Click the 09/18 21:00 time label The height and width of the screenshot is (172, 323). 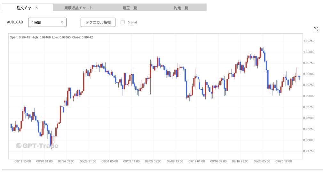(240, 161)
